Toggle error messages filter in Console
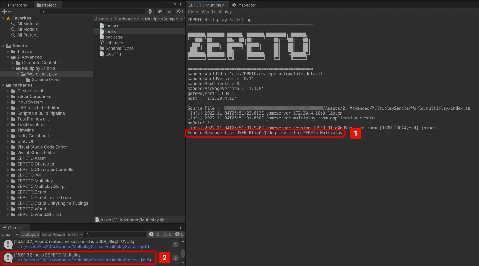This screenshot has height=266, width=479. pos(179,234)
